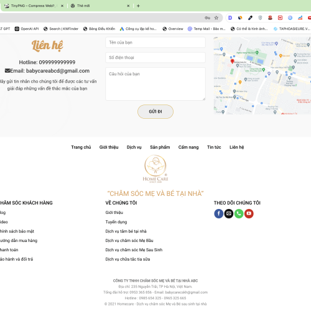This screenshot has height=311, width=311.
Task: Open Có thể là hình ảnh bookmark
Action: tap(249, 29)
